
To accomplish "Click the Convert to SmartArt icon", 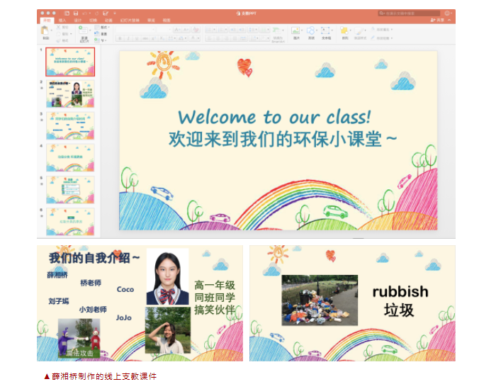I will pyautogui.click(x=277, y=30).
